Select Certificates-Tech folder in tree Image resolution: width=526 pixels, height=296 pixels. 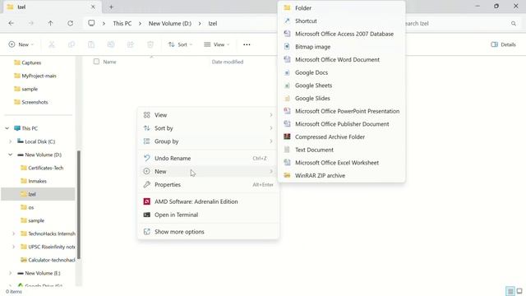(x=42, y=168)
